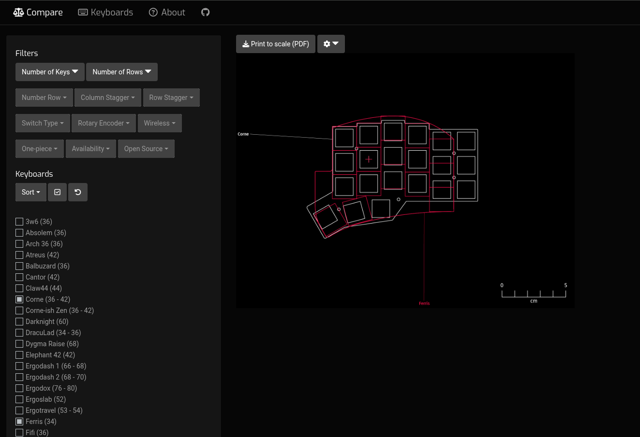Image resolution: width=640 pixels, height=437 pixels.
Task: Go to the Keyboards tab
Action: point(111,13)
